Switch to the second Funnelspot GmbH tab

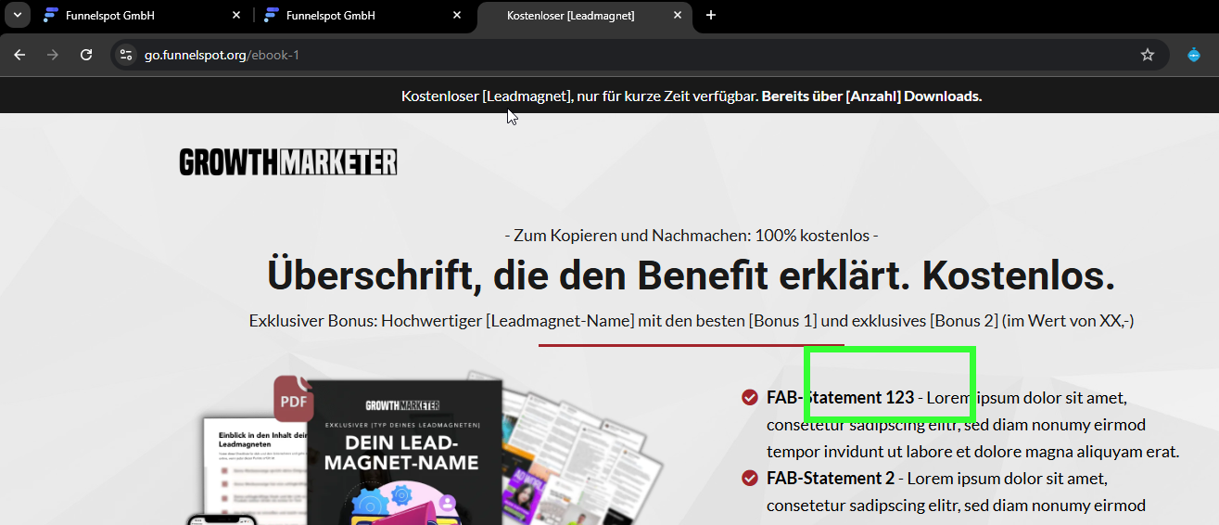363,16
